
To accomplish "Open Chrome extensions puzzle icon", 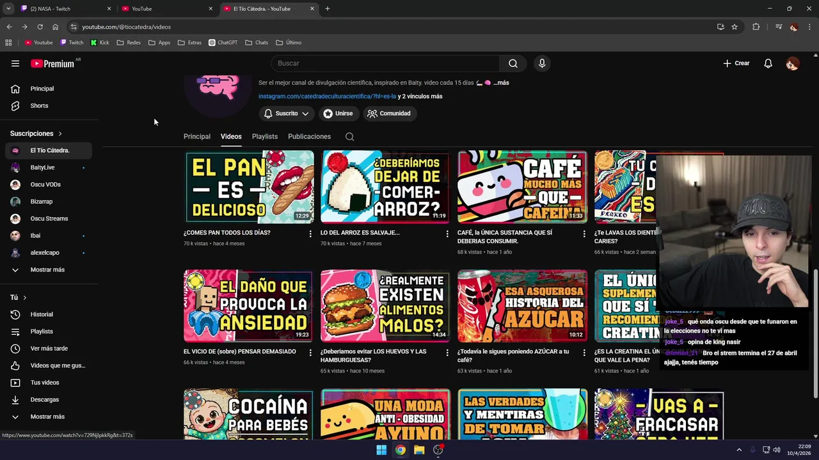I will tap(756, 27).
